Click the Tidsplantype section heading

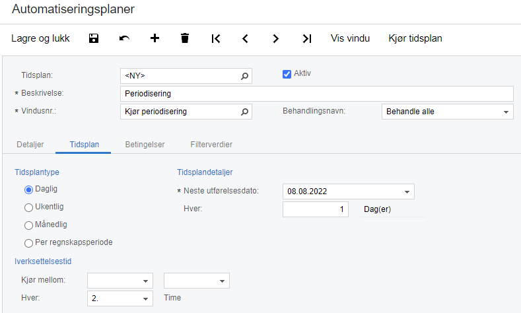(x=37, y=172)
